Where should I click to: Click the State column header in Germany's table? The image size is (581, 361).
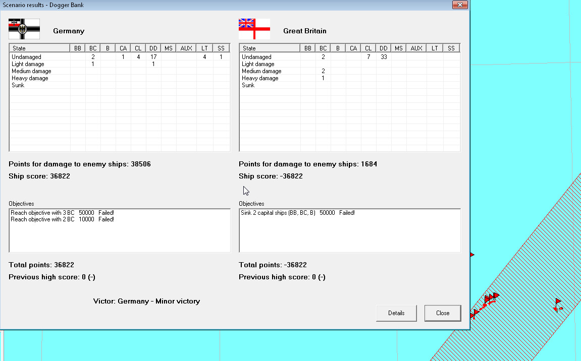tap(39, 48)
